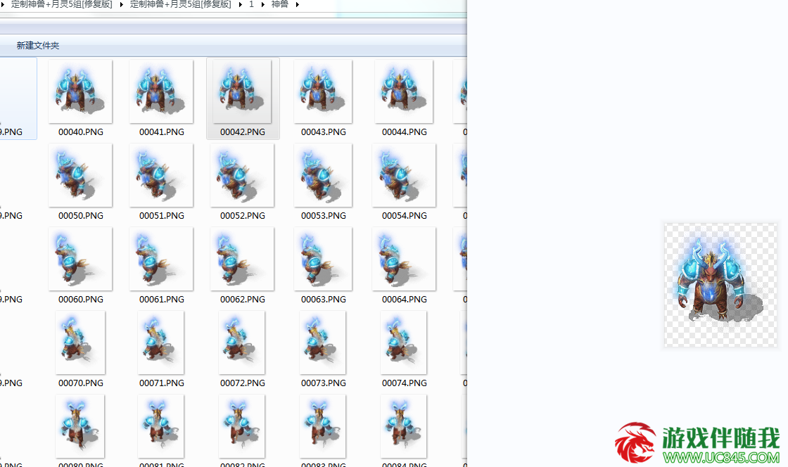Select the 00042.PNG file thumbnail

[x=242, y=91]
